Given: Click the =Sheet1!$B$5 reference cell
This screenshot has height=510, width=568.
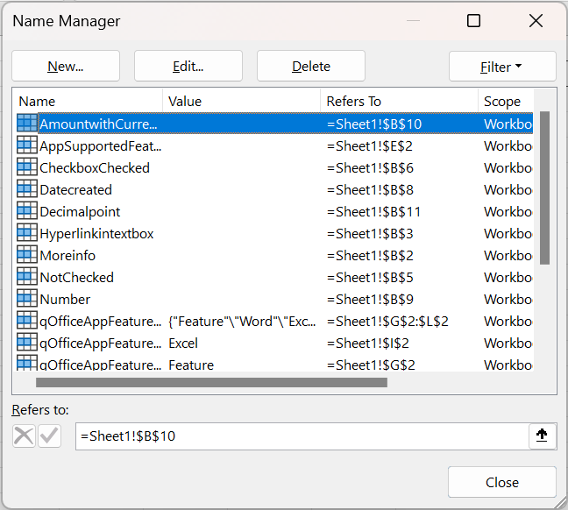Looking at the screenshot, I should point(370,278).
